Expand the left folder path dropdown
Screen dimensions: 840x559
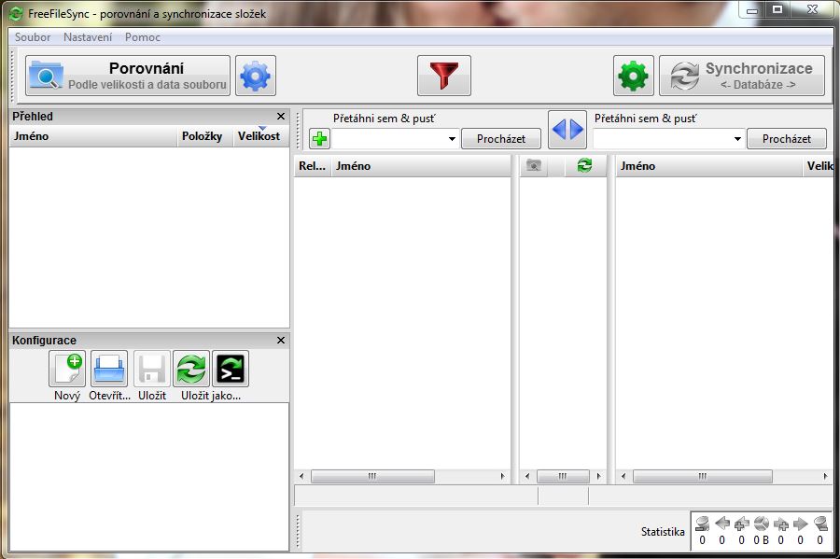pos(452,139)
